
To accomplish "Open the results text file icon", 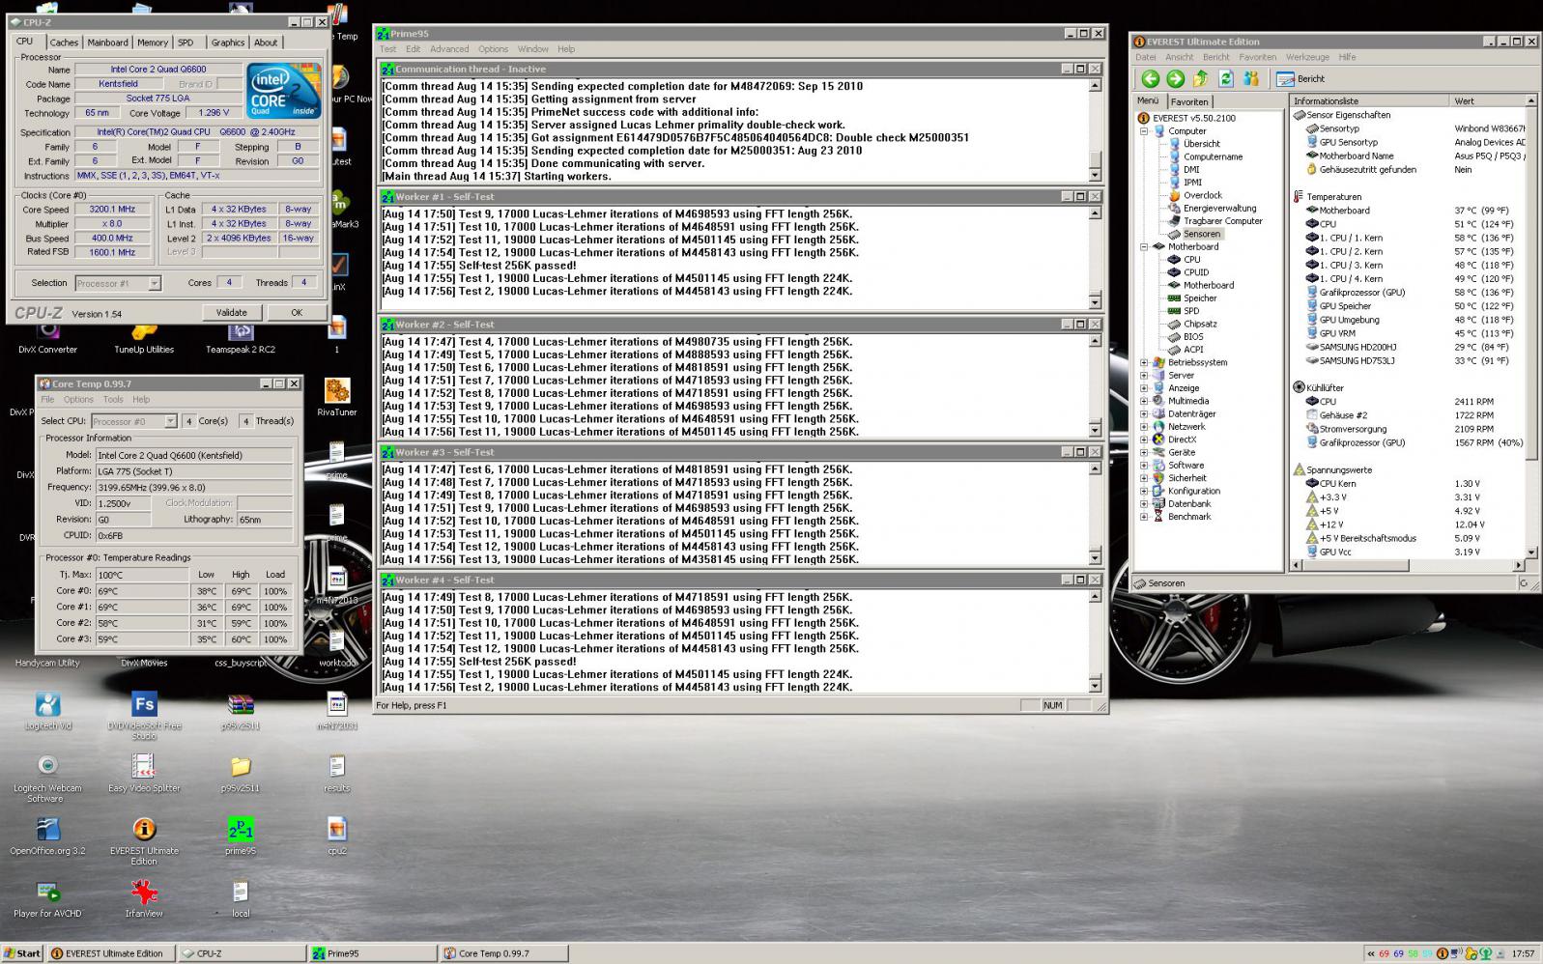I will pyautogui.click(x=337, y=774).
